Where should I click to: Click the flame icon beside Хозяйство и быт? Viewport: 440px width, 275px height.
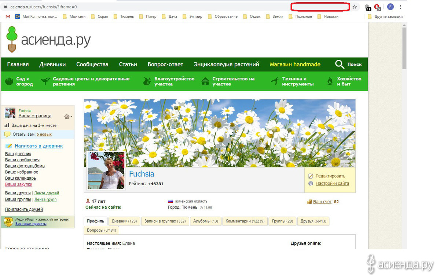pyautogui.click(x=330, y=81)
